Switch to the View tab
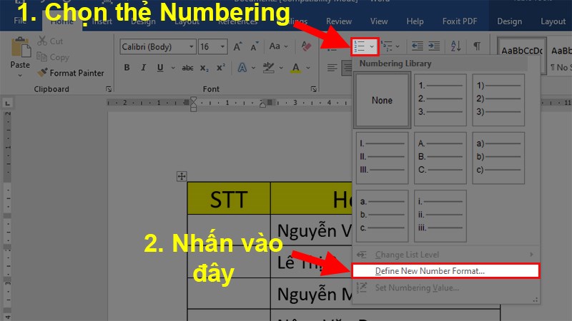572x321 pixels. [x=379, y=21]
